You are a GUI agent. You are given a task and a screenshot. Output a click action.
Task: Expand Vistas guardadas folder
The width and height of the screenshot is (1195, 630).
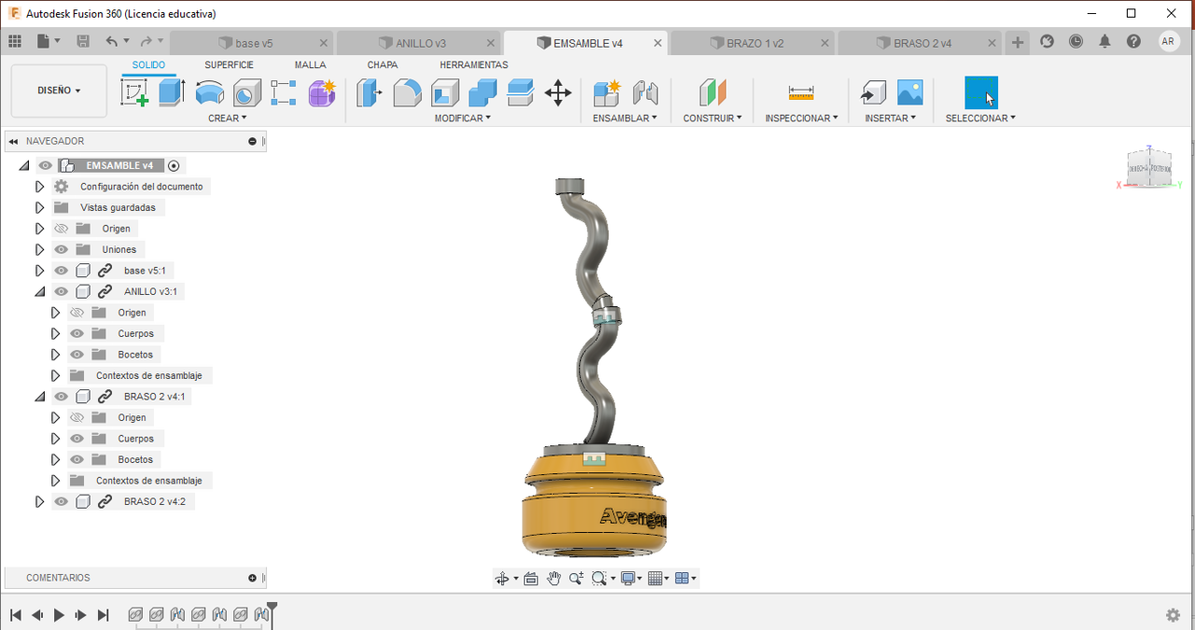(39, 207)
